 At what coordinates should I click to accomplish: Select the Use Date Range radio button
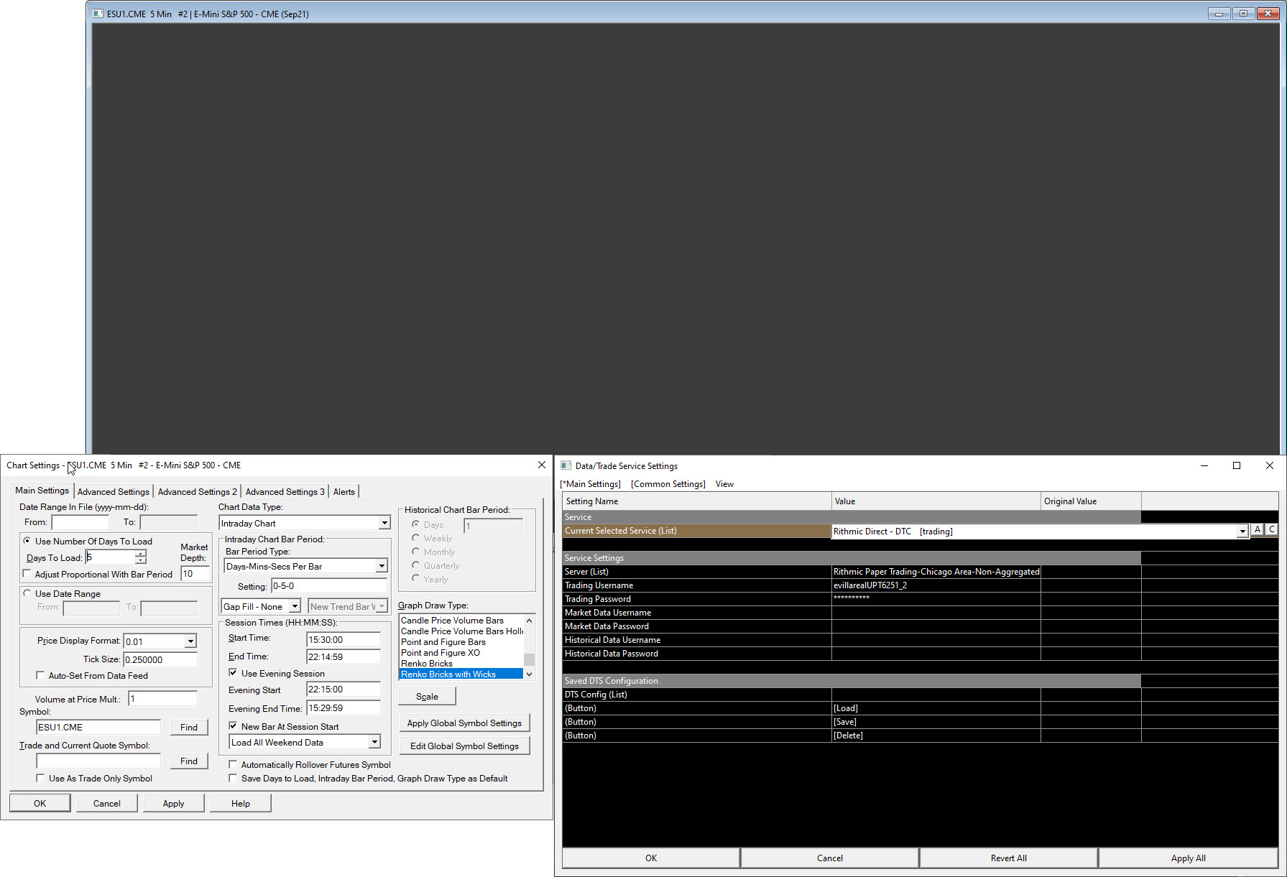pos(27,593)
